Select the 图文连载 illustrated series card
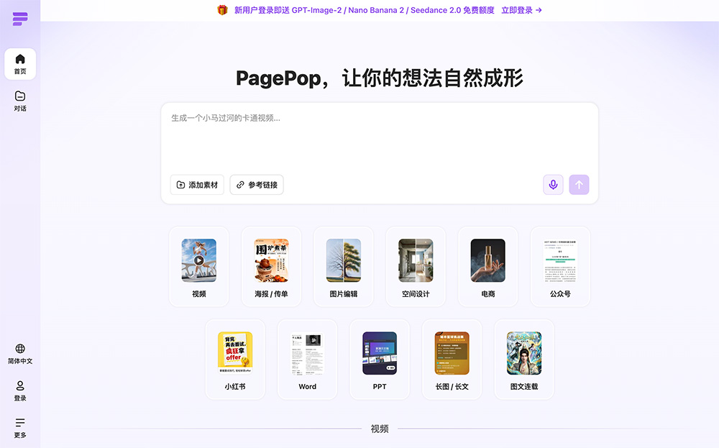Screen dimensions: 719x448 pos(524,360)
